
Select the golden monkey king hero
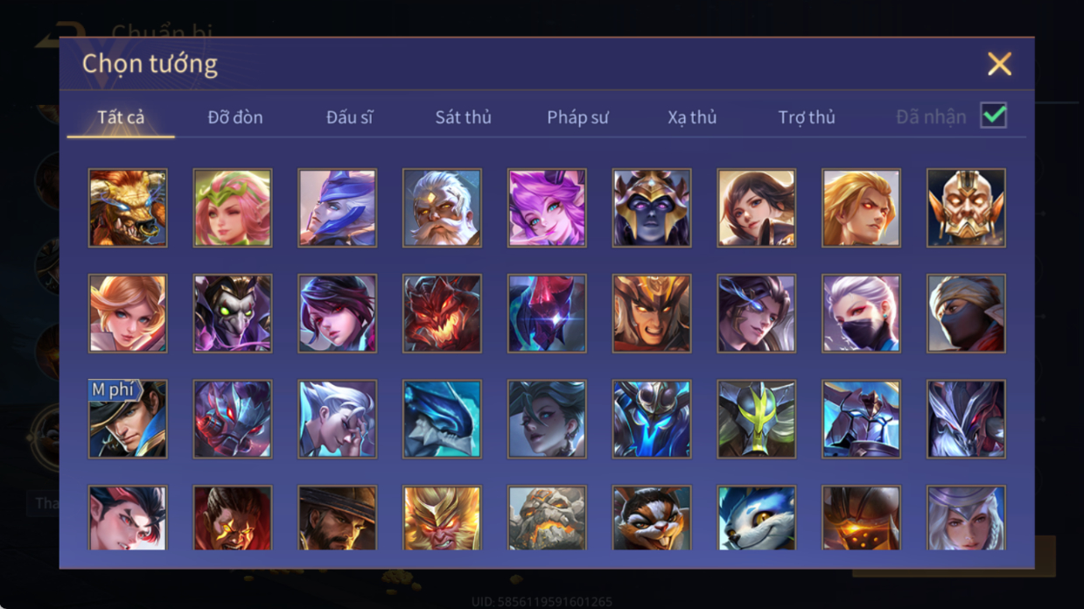click(x=442, y=518)
